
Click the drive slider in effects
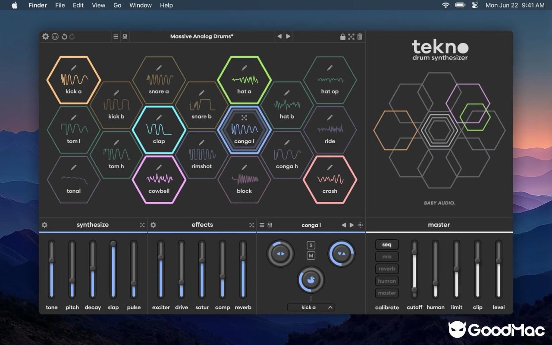click(181, 270)
